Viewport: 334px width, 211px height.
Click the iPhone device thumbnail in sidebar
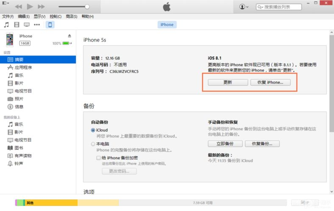(10, 40)
